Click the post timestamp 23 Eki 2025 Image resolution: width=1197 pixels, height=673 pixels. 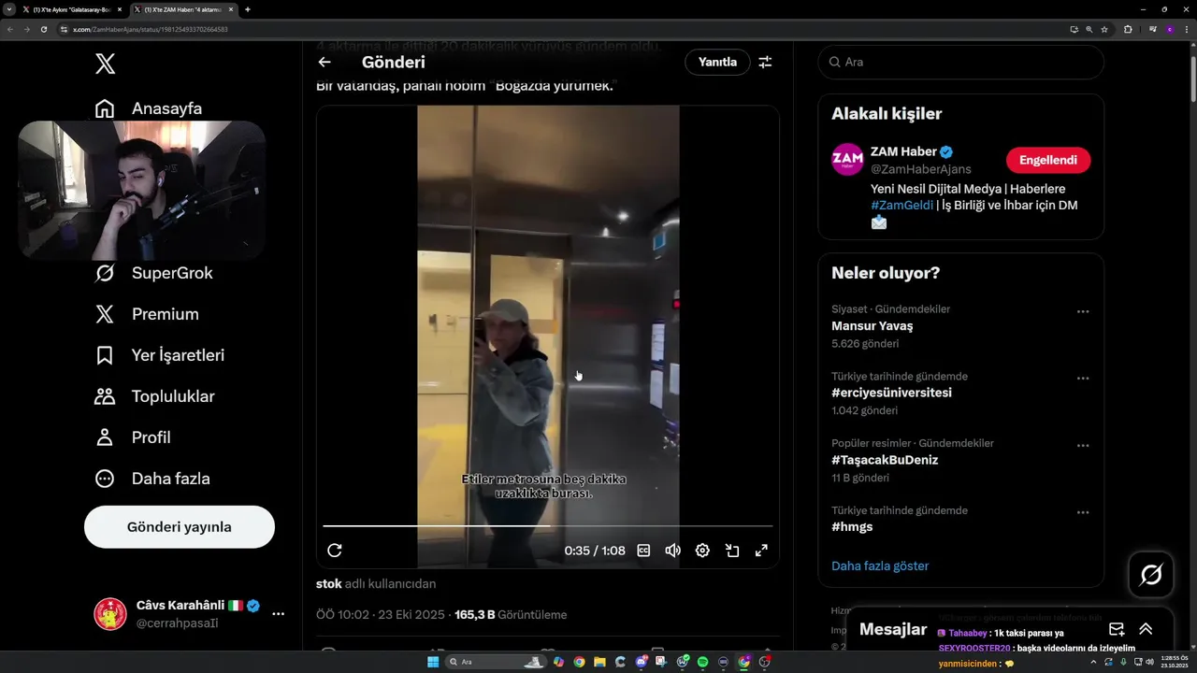[x=382, y=615]
